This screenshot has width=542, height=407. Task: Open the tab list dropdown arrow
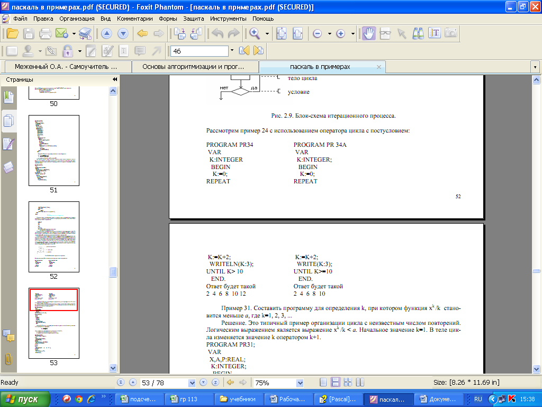pos(535,67)
